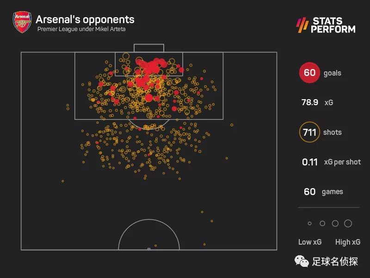Image resolution: width=370 pixels, height=278 pixels.
Task: Click the Low xG label
Action: tap(310, 242)
